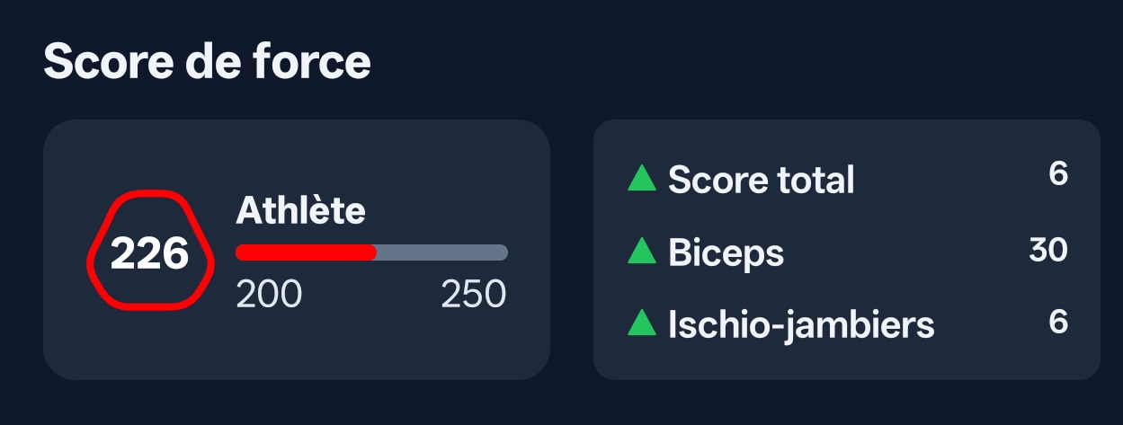Open the score changes card panel
Screen dimensions: 1123x425
[x=847, y=250]
